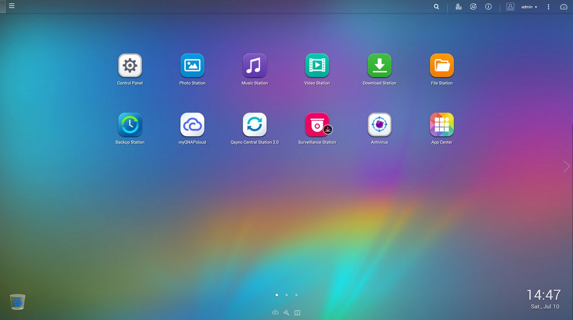Switch to second desktop page dot
The image size is (573, 320).
pyautogui.click(x=286, y=295)
